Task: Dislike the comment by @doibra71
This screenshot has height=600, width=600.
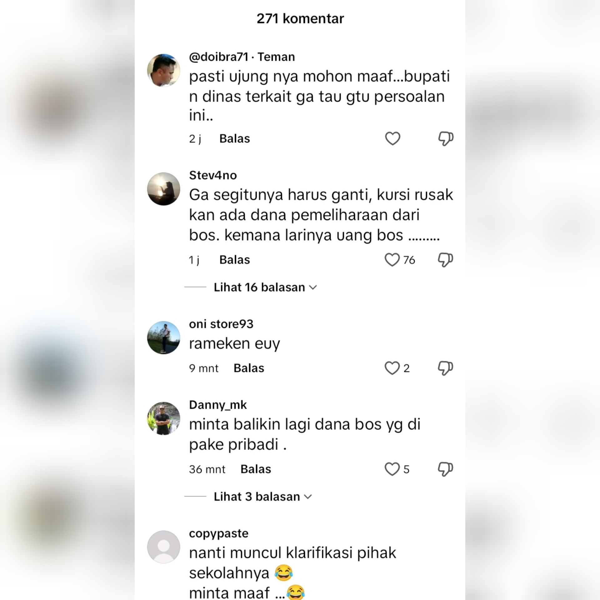Action: coord(446,138)
